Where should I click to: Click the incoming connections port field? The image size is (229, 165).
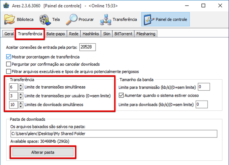88,47
